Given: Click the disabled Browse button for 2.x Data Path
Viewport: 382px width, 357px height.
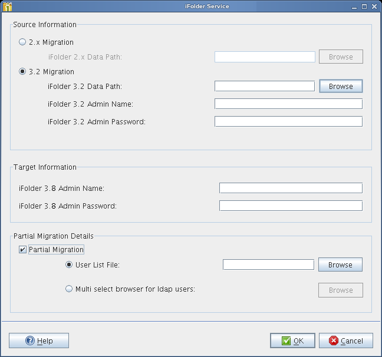Looking at the screenshot, I should pos(341,57).
